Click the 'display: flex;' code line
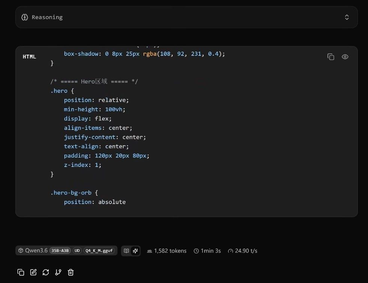The width and height of the screenshot is (368, 283). click(x=88, y=118)
